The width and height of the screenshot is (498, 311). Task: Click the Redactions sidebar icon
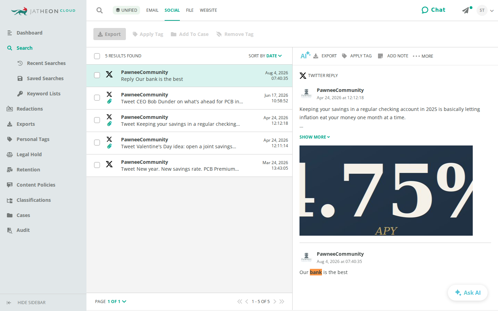click(10, 109)
